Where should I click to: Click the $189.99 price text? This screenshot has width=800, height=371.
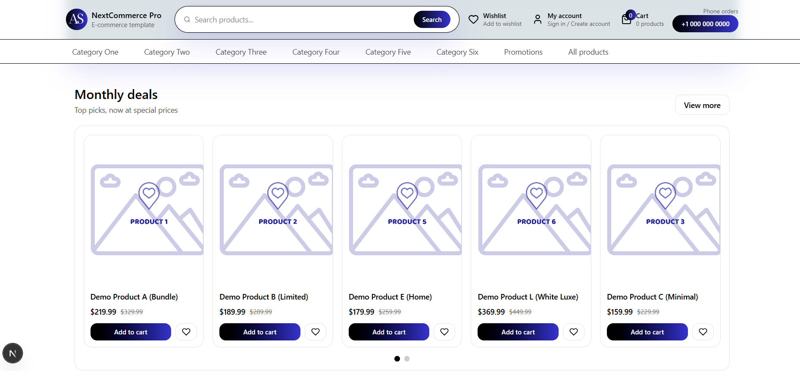coord(232,312)
